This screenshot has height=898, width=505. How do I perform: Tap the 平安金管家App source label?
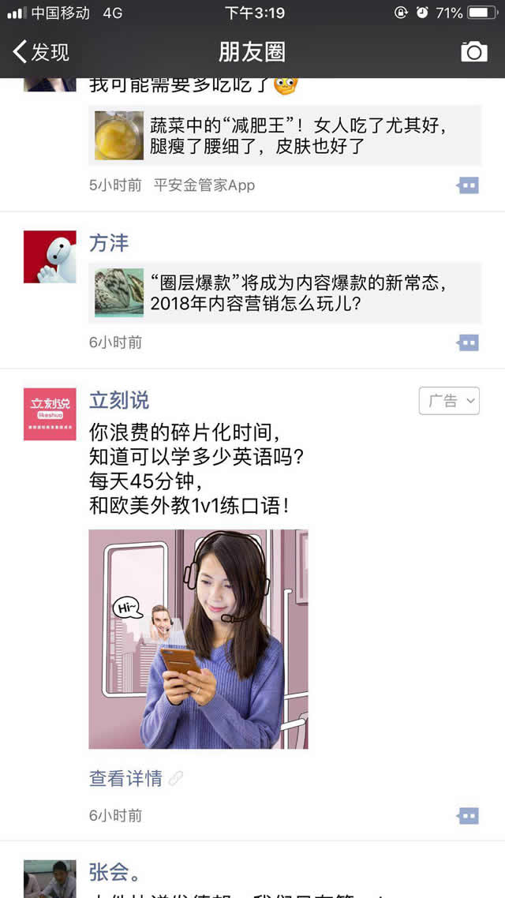pyautogui.click(x=204, y=185)
